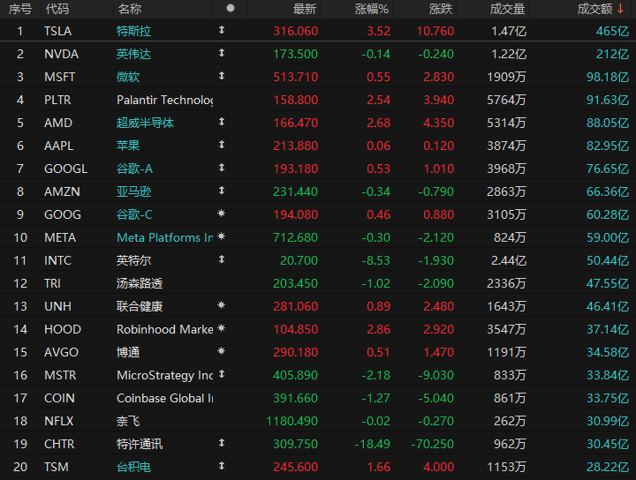Click the up-down arrow icon in the TSLA row

tap(222, 30)
